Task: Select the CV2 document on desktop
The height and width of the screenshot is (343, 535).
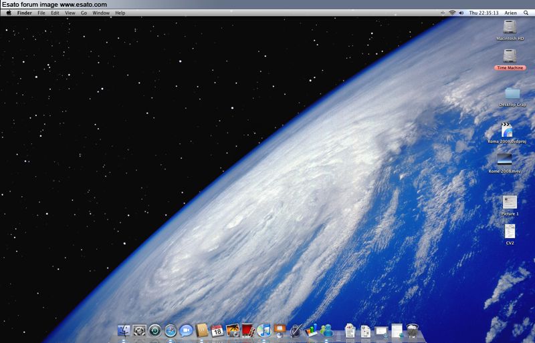Action: point(510,235)
